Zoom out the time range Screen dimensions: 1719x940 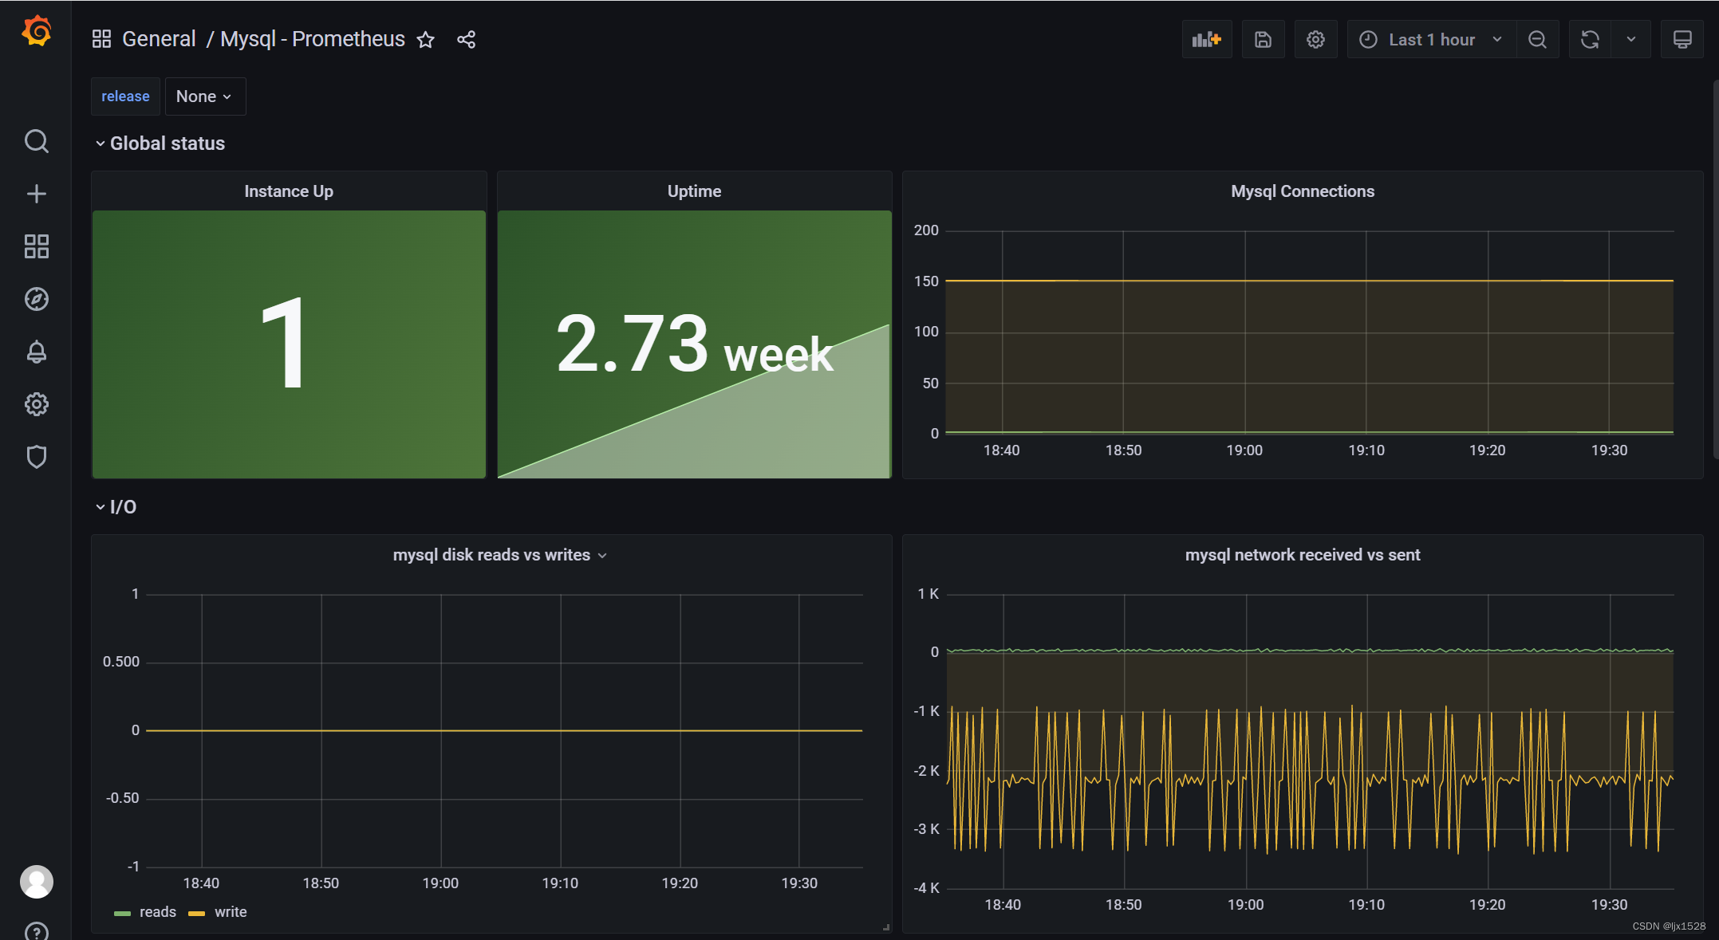1537,39
